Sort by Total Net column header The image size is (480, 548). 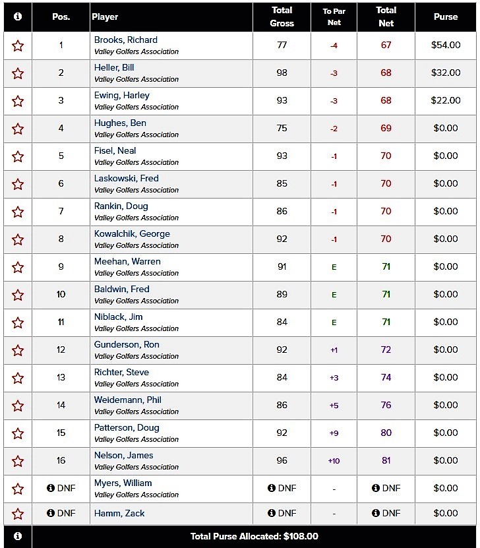pyautogui.click(x=386, y=16)
